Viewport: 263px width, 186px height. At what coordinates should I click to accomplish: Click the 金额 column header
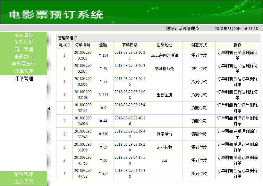(103, 45)
